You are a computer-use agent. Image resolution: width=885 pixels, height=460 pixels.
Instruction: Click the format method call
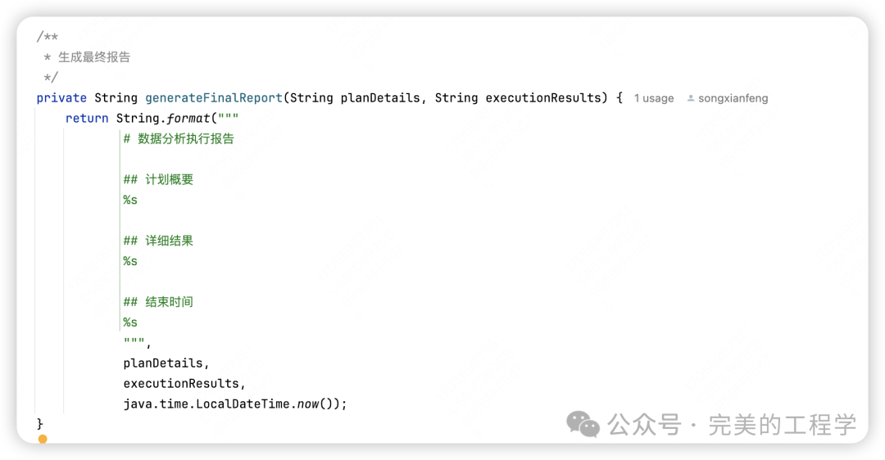[188, 119]
